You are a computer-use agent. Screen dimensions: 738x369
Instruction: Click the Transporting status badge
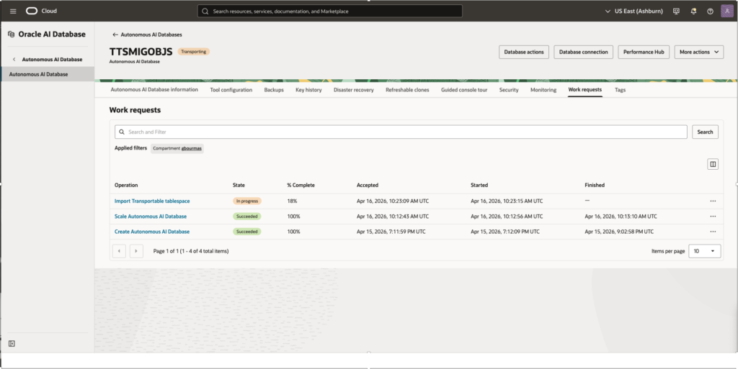pyautogui.click(x=193, y=52)
